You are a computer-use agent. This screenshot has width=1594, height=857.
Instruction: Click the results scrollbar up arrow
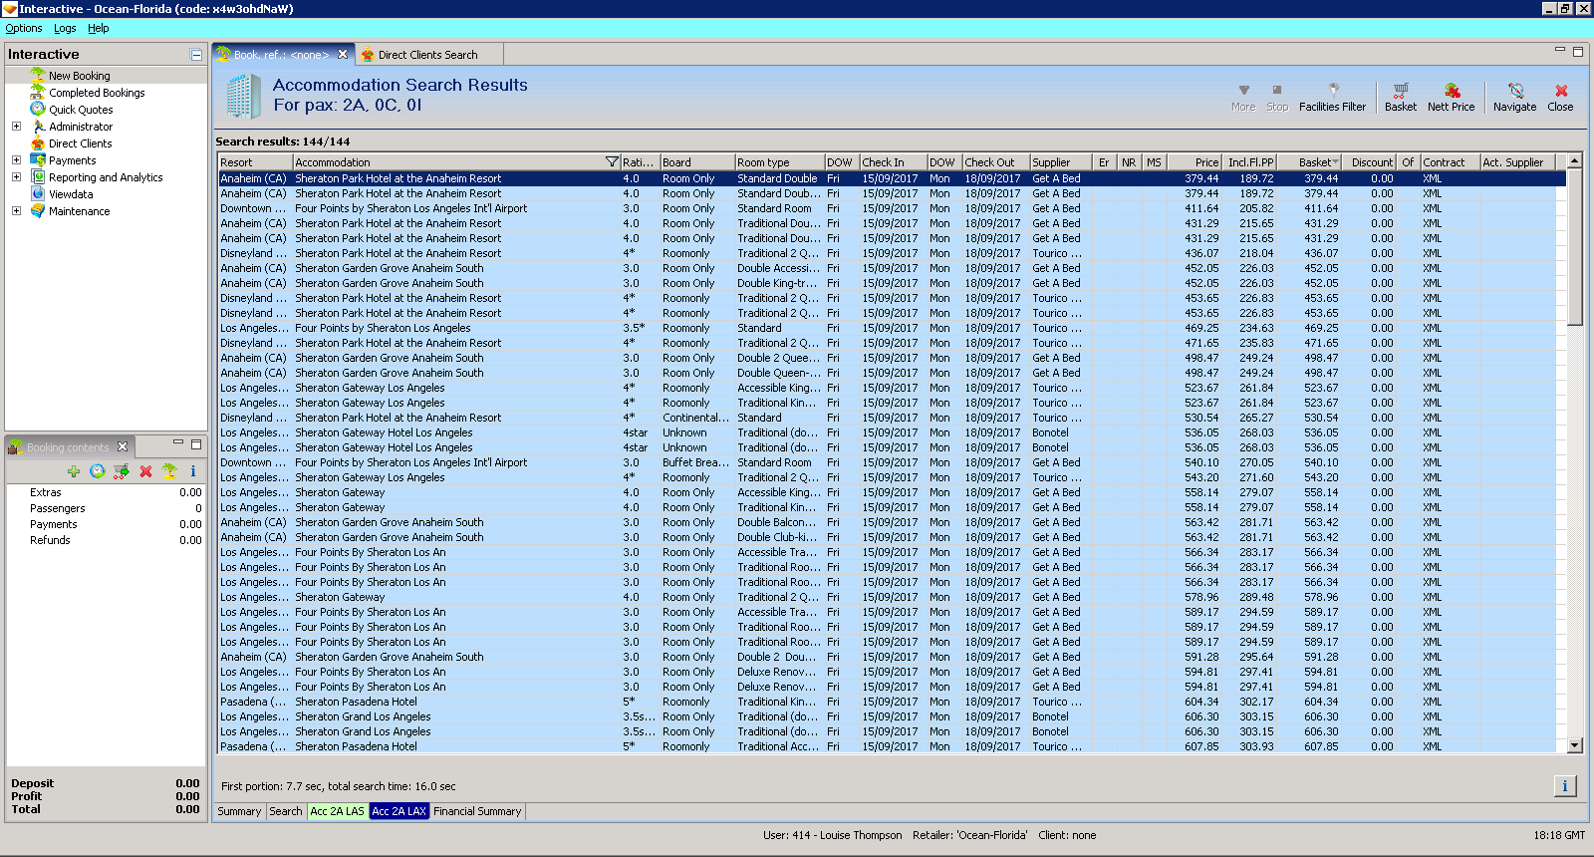[1574, 161]
